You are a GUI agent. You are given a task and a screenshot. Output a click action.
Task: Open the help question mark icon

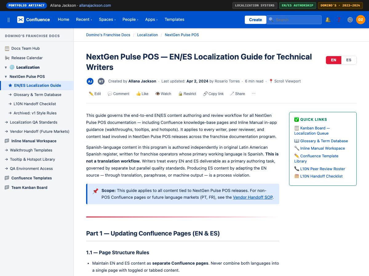click(339, 20)
